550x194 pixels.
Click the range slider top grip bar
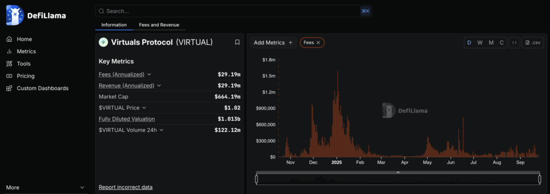coord(398,172)
